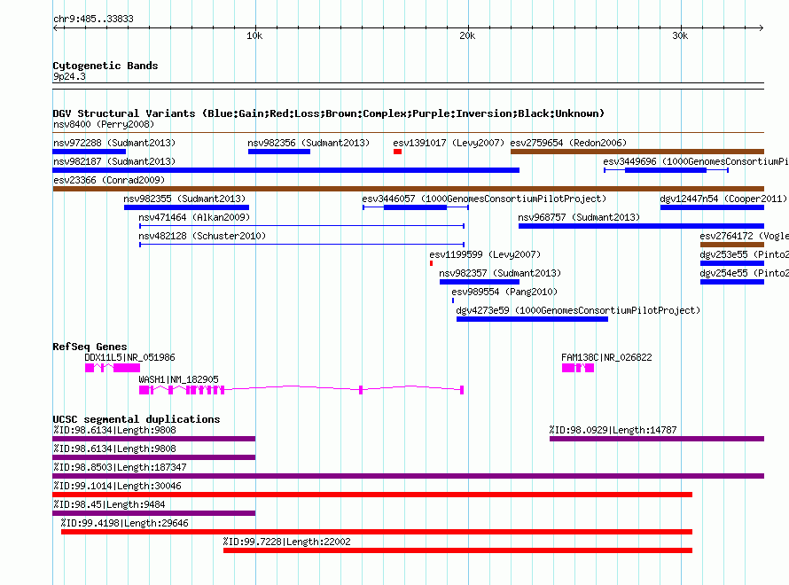The height and width of the screenshot is (585, 789).
Task: Click the RefSeq Genes track title
Action: point(90,347)
